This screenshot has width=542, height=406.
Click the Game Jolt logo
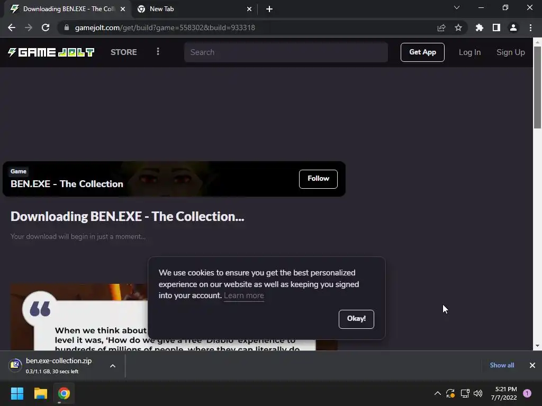tap(51, 52)
